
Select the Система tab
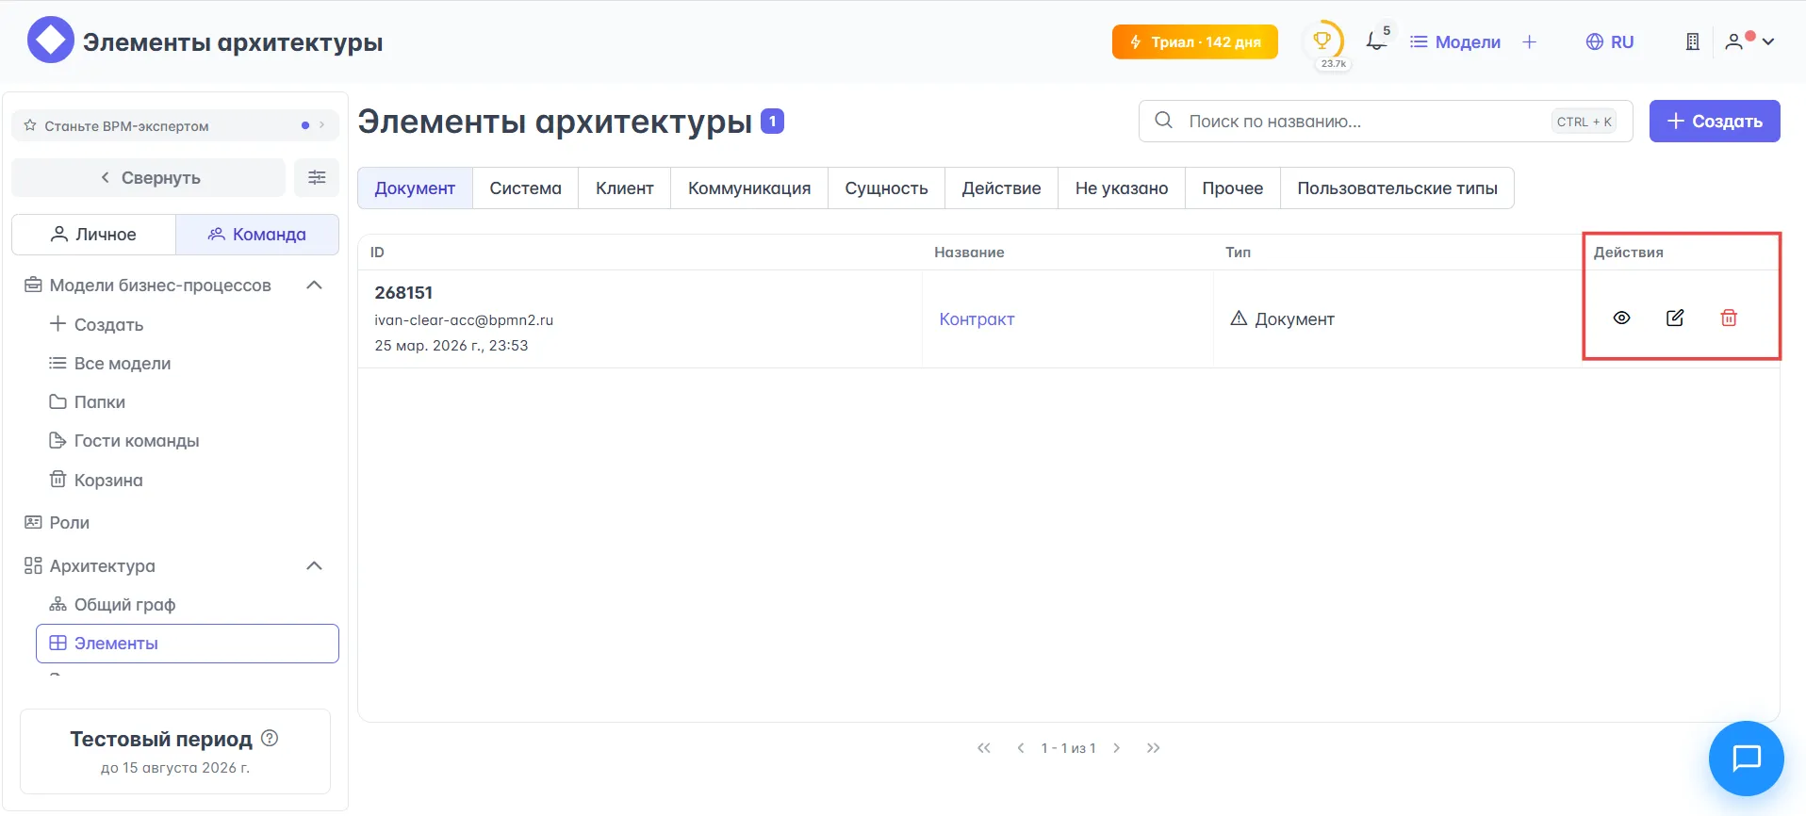click(525, 188)
